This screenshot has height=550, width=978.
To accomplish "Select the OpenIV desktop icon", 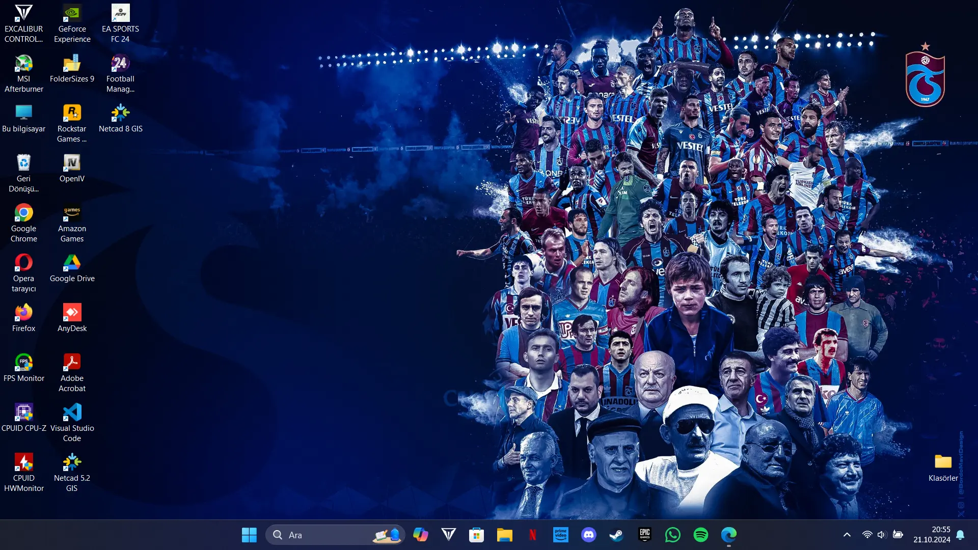I will click(x=72, y=168).
